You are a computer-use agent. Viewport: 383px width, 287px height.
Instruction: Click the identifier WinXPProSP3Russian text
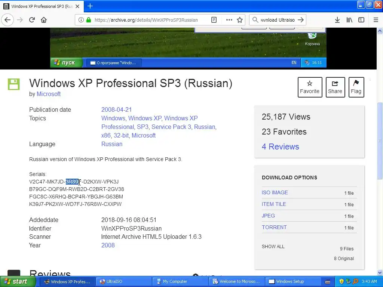tap(131, 228)
